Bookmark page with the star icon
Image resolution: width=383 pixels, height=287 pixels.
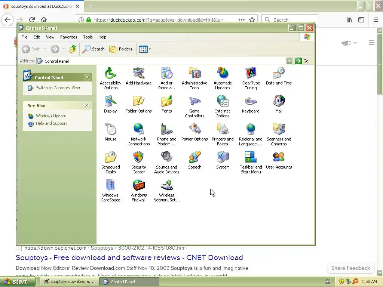pos(252,19)
